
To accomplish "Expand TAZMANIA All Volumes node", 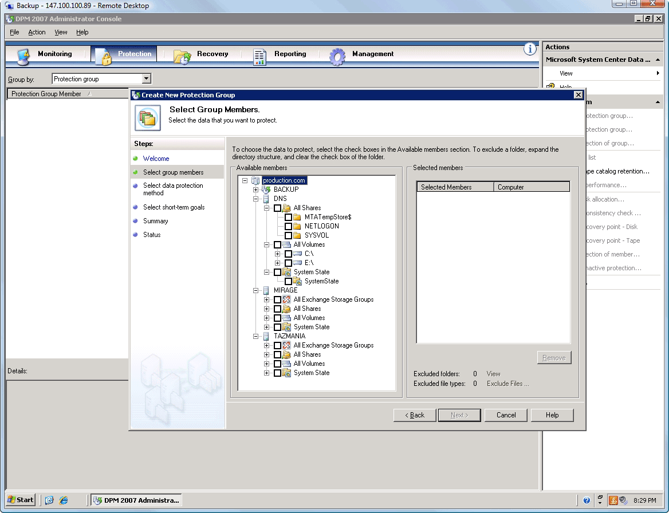I will click(x=267, y=364).
